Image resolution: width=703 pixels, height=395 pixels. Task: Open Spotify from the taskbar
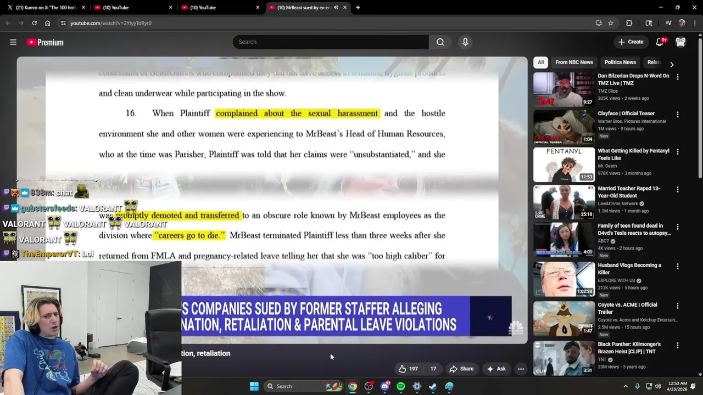click(x=401, y=386)
